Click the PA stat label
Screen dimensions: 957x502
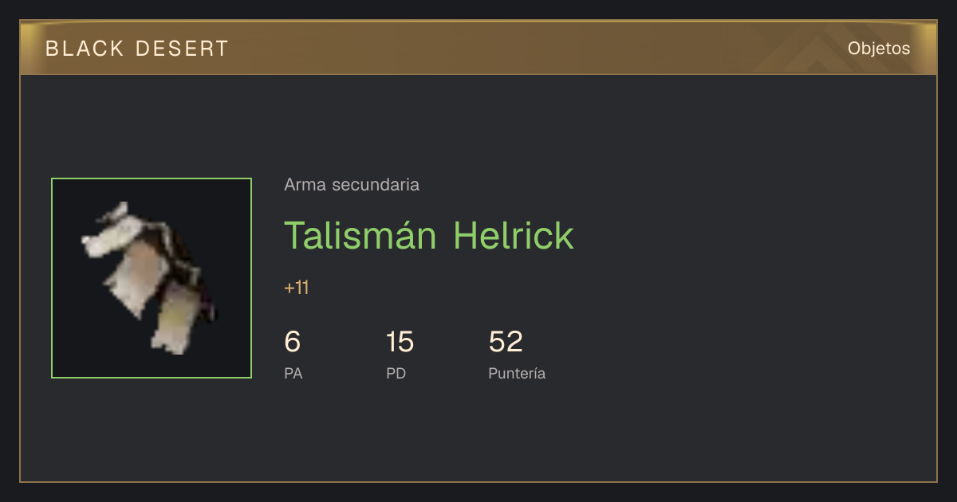pos(293,373)
